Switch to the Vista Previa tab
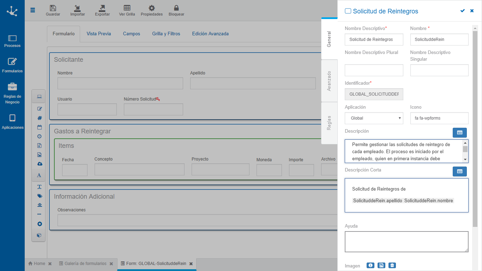The image size is (482, 271). tap(99, 34)
